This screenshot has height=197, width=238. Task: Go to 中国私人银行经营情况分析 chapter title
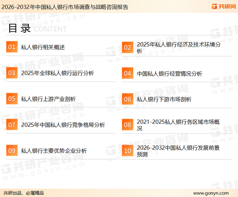tap(169, 73)
